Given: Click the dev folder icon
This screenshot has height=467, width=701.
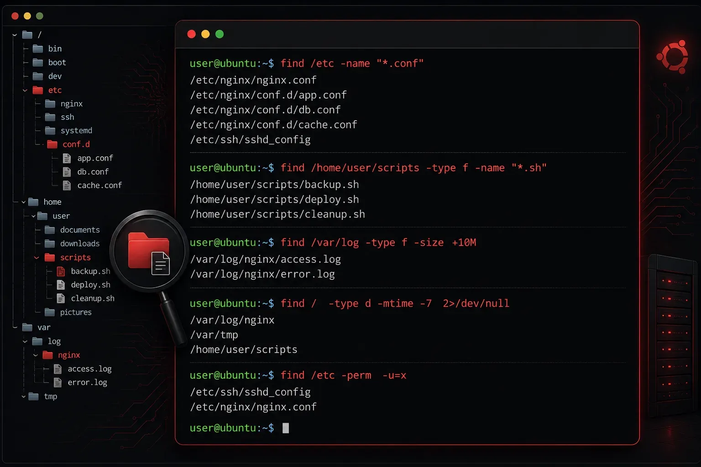Looking at the screenshot, I should (x=38, y=76).
